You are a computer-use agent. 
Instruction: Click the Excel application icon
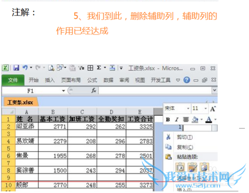pos(5,68)
